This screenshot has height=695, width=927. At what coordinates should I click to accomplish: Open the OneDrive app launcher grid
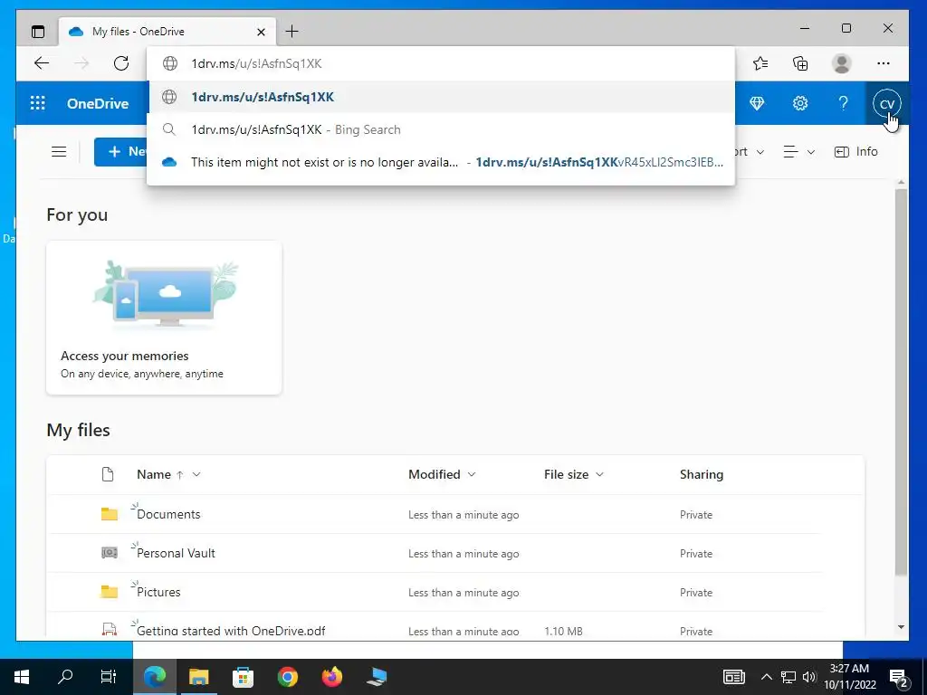coord(38,103)
